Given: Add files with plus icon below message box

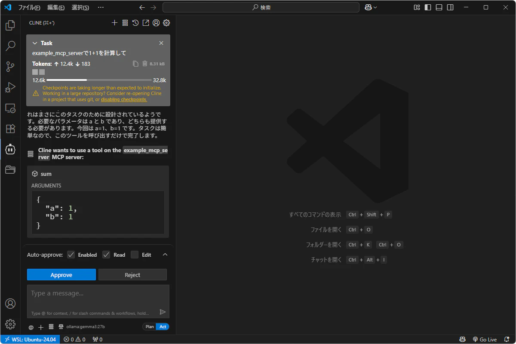Looking at the screenshot, I should click(x=41, y=327).
